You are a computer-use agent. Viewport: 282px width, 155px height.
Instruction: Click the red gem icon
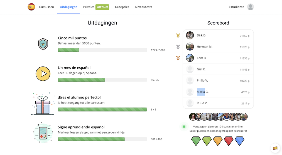[x=229, y=141]
